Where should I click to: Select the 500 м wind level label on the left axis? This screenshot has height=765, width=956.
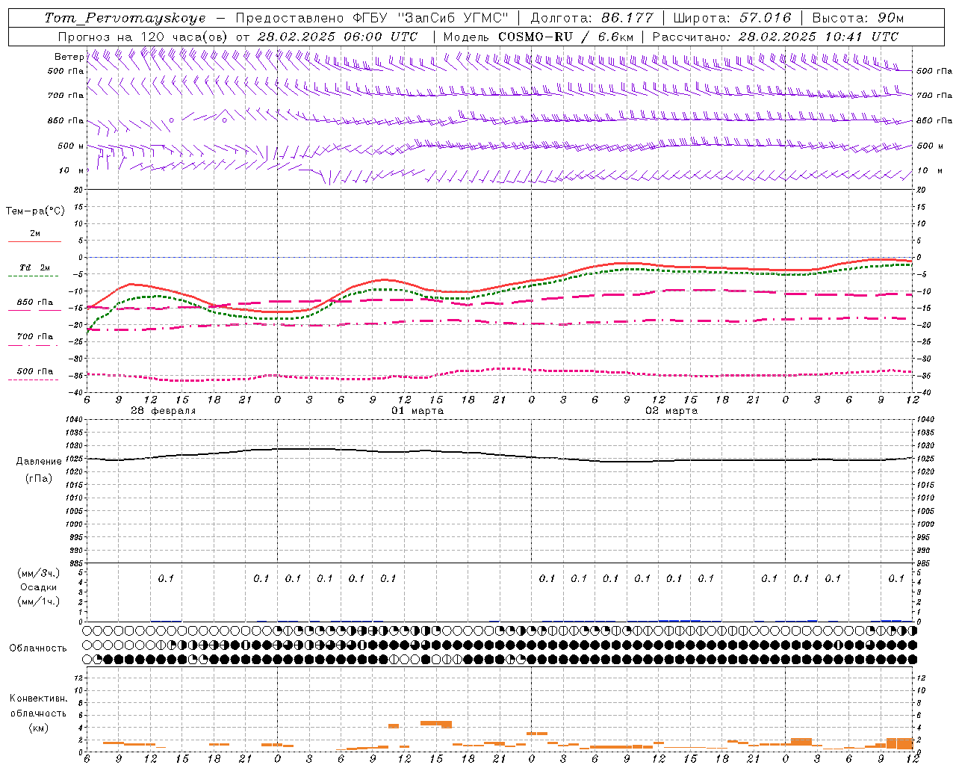pos(71,146)
